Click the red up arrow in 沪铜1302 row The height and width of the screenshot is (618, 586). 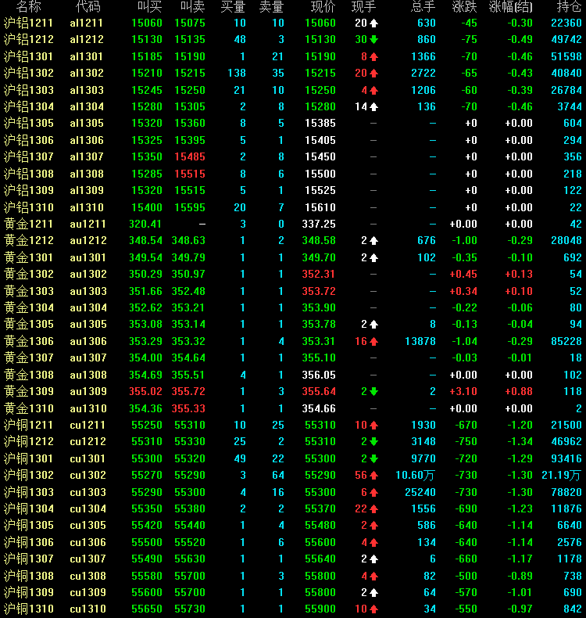pyautogui.click(x=373, y=475)
